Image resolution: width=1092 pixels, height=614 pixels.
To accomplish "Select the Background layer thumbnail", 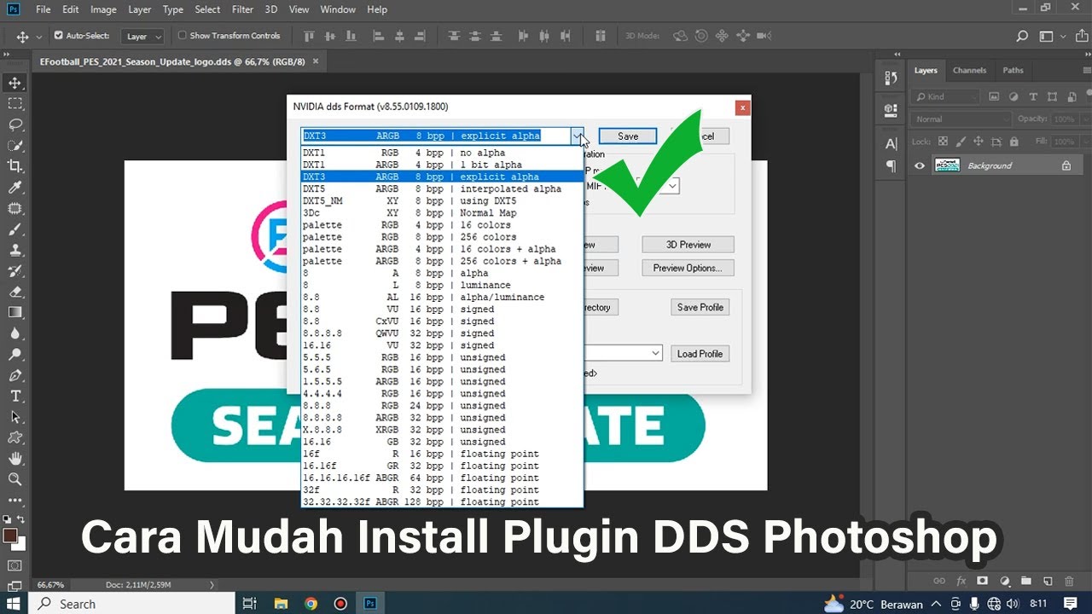I will click(x=947, y=165).
